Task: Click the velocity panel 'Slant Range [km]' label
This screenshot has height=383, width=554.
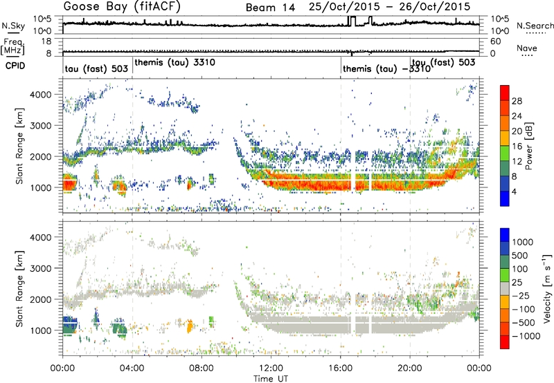Action: pyautogui.click(x=19, y=289)
